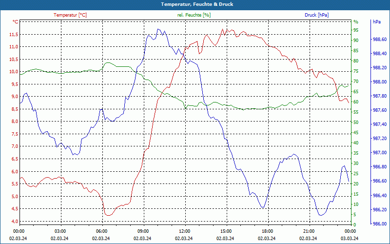Pick the '8,5' temperature axis tick

click(15, 109)
